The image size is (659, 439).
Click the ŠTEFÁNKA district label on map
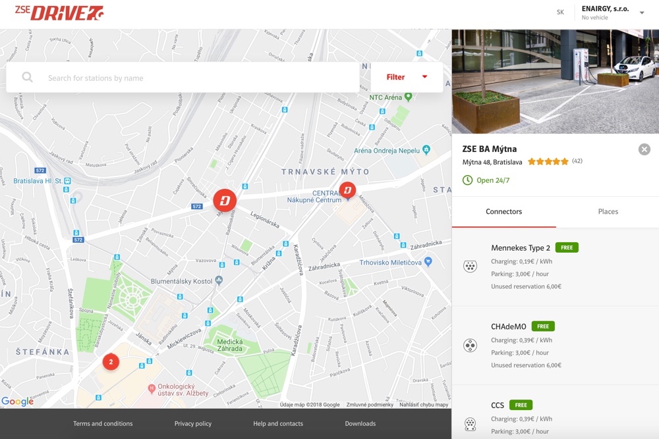point(42,352)
